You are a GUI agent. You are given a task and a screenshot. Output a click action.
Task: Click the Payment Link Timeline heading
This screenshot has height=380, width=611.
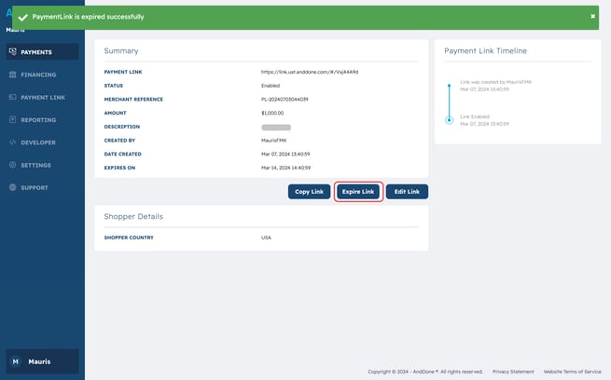click(485, 51)
